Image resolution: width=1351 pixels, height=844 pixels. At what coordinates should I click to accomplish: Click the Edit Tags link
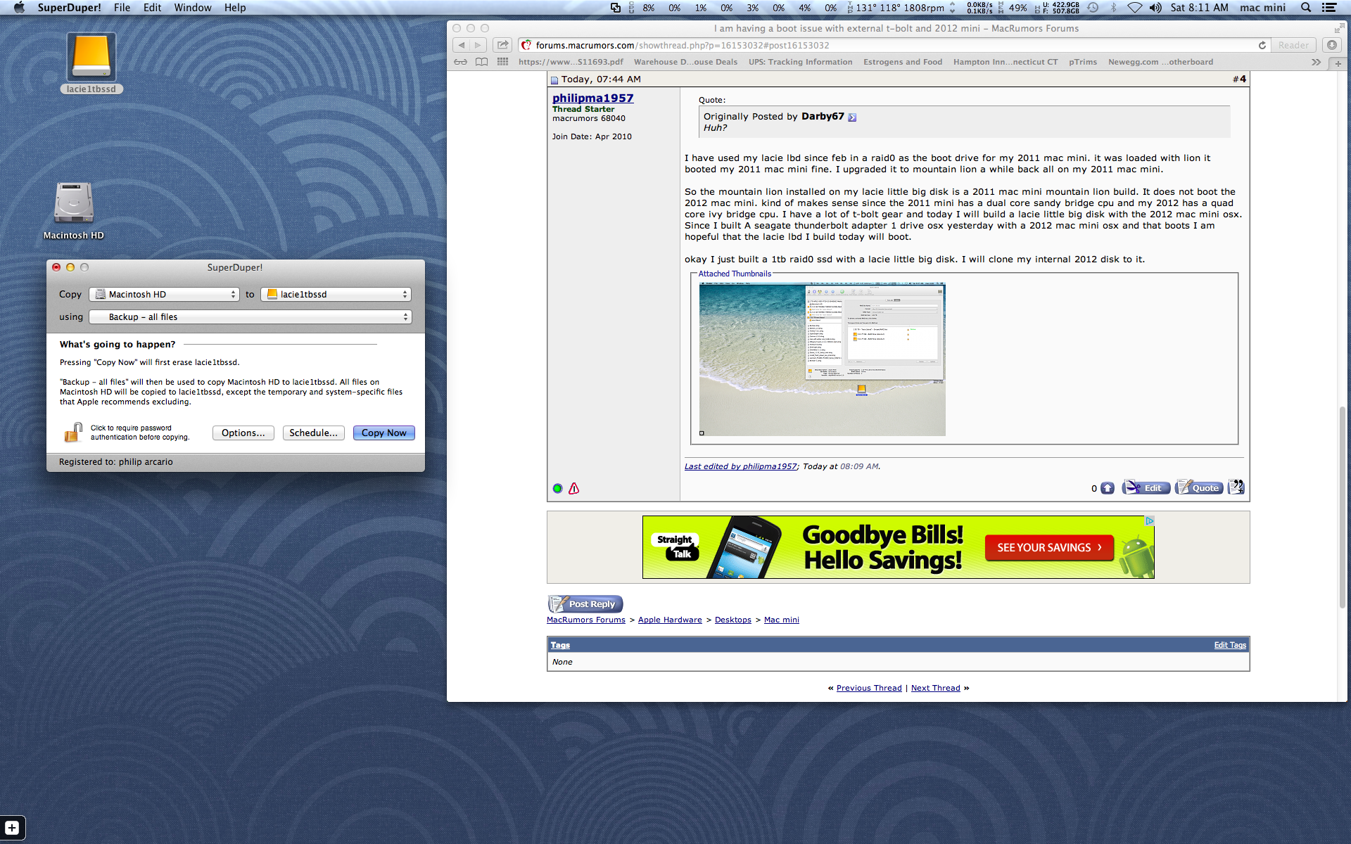1230,645
